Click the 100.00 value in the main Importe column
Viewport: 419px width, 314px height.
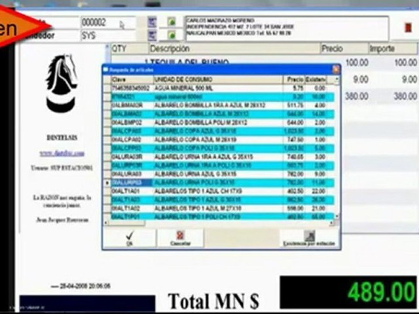click(405, 62)
